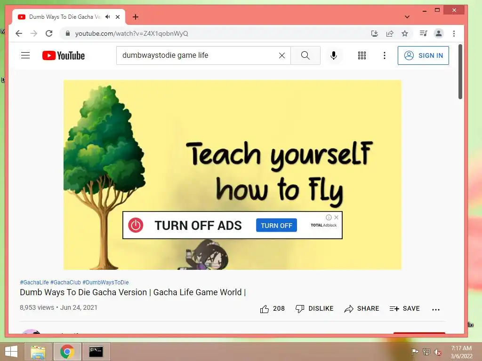The height and width of the screenshot is (361, 482).
Task: Open the #GachaLife hashtag
Action: tap(34, 283)
